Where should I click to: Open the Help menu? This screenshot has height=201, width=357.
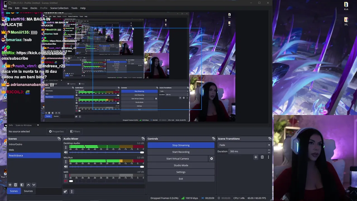[x=83, y=8]
